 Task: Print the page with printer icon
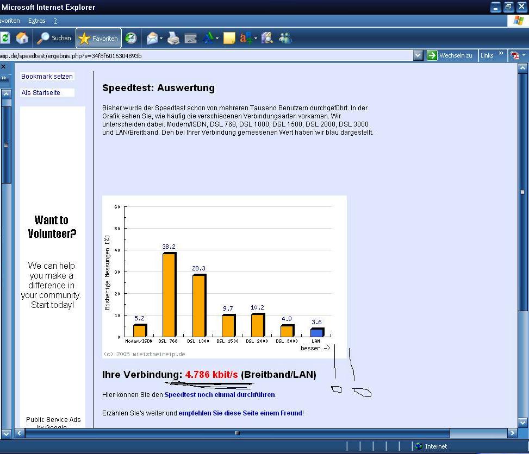coord(173,38)
